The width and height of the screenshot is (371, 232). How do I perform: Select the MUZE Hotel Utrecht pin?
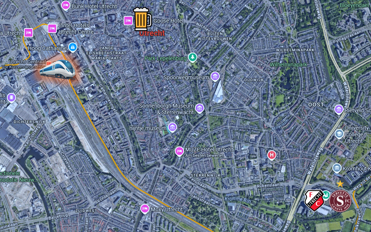179,152
